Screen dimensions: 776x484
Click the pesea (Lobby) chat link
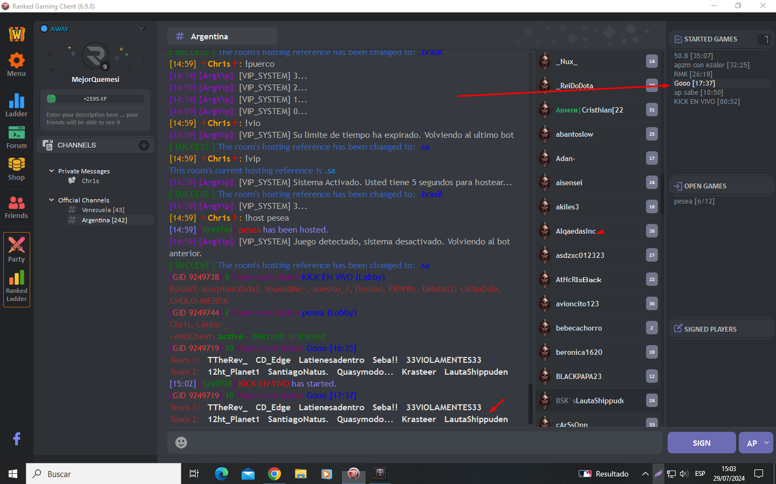tap(329, 312)
